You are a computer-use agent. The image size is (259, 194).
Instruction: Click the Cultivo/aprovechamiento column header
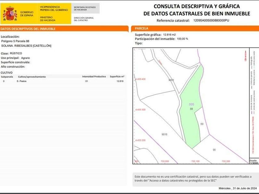coord(32,77)
